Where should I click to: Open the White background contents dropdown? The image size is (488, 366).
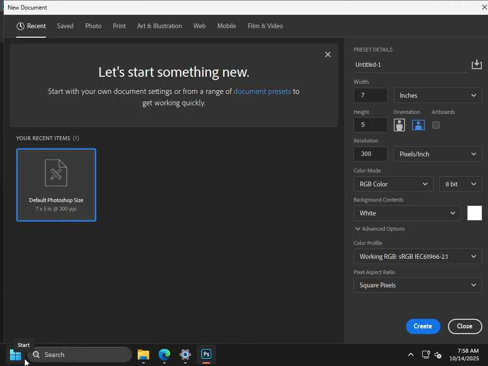tap(407, 213)
